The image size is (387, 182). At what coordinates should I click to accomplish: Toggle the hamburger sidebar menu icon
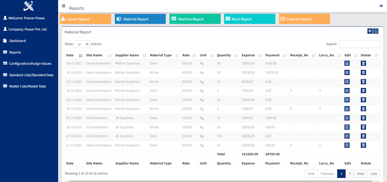[64, 6]
